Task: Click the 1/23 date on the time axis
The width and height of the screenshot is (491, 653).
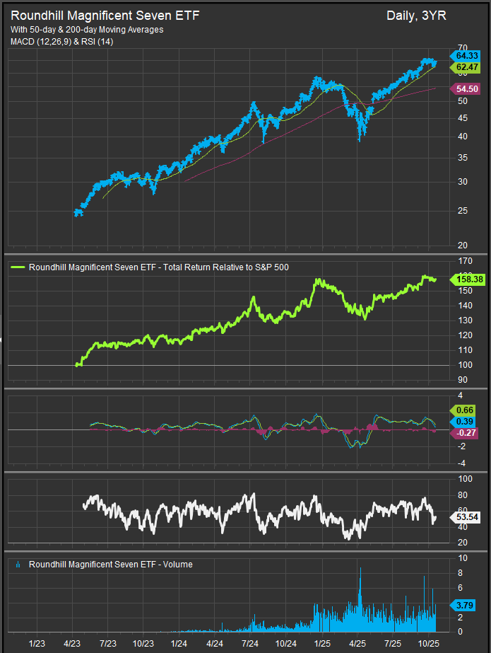Action: [37, 643]
